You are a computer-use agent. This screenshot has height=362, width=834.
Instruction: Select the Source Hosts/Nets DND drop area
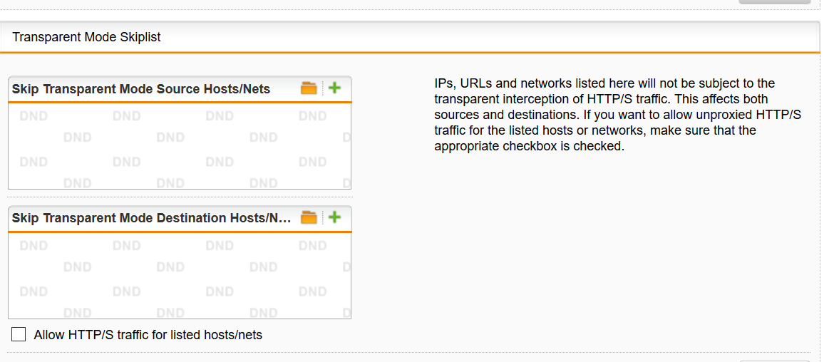coord(180,145)
